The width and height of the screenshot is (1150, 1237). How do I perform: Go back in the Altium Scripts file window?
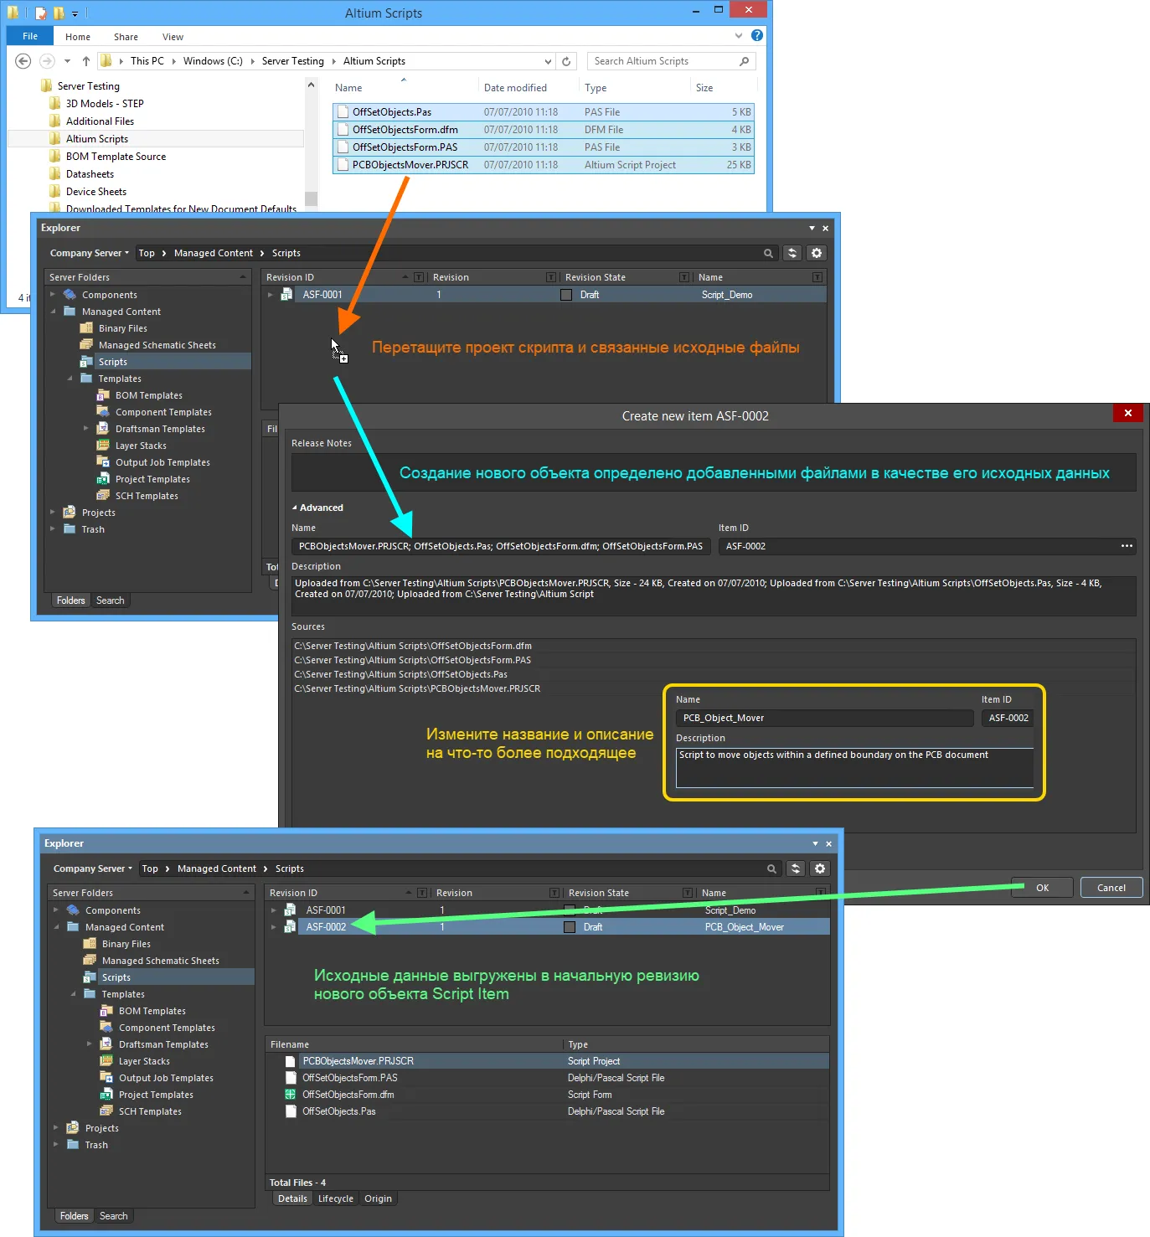23,61
